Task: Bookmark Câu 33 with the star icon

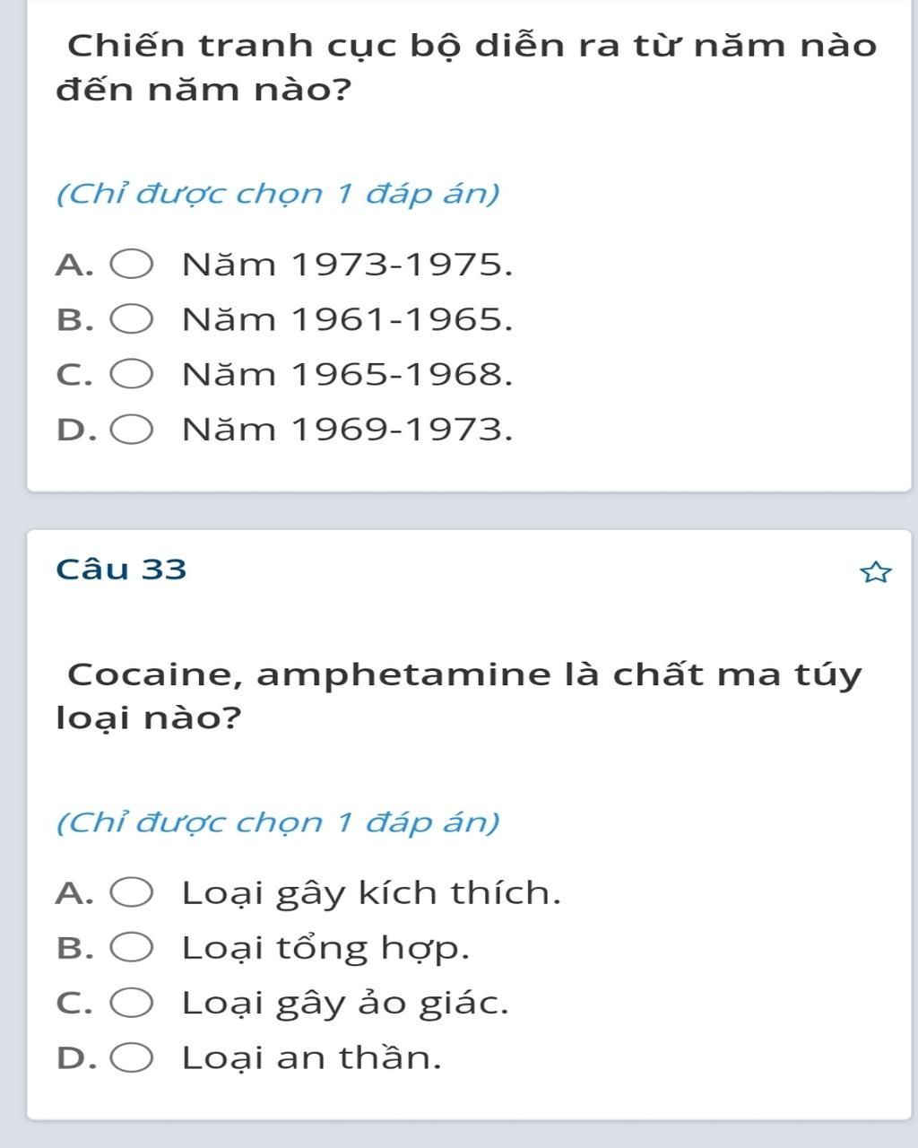Action: click(875, 572)
